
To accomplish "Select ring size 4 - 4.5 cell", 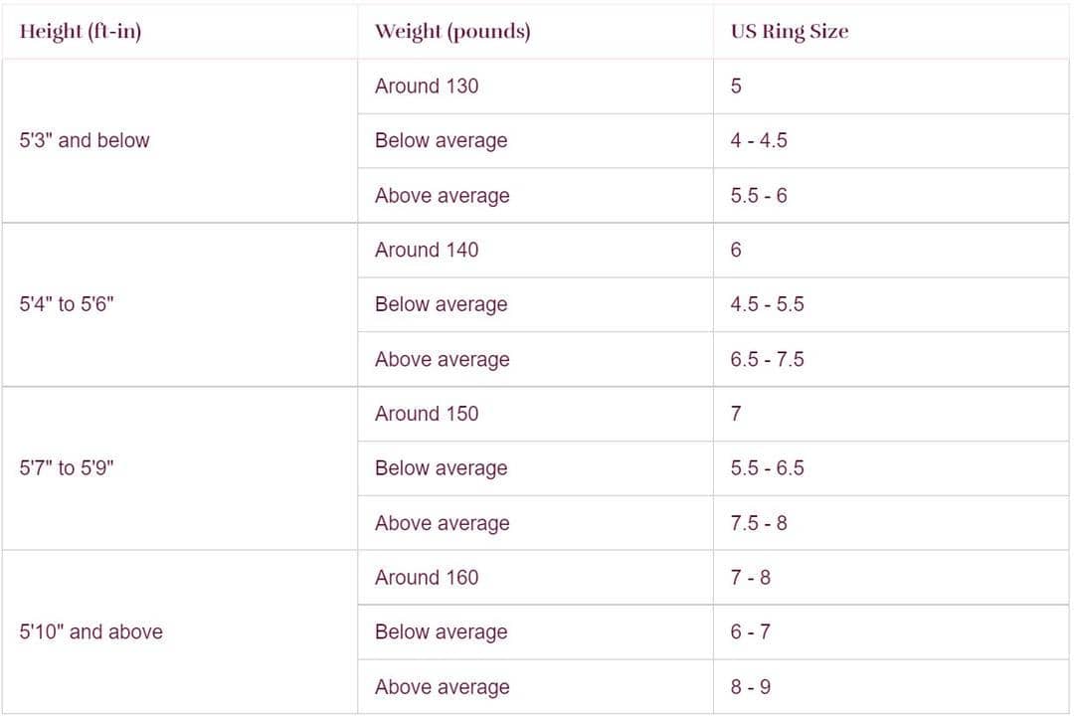I will click(x=759, y=141).
